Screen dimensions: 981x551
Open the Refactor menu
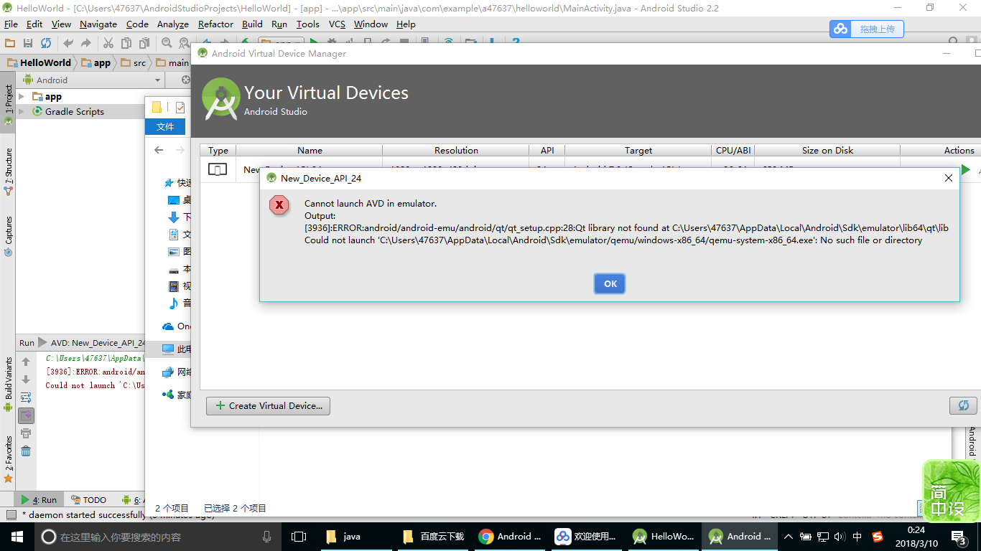tap(215, 24)
